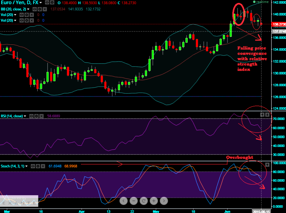
Task: Click the 138.2730 current price label
Action: tap(278, 24)
